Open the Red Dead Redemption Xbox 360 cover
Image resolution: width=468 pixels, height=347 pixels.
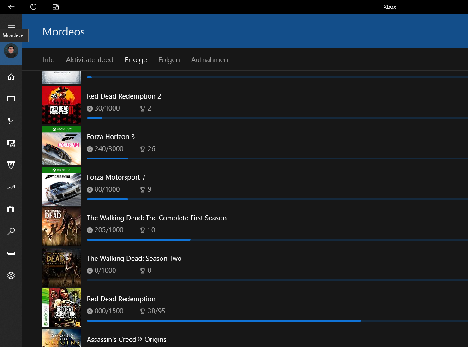(x=62, y=308)
